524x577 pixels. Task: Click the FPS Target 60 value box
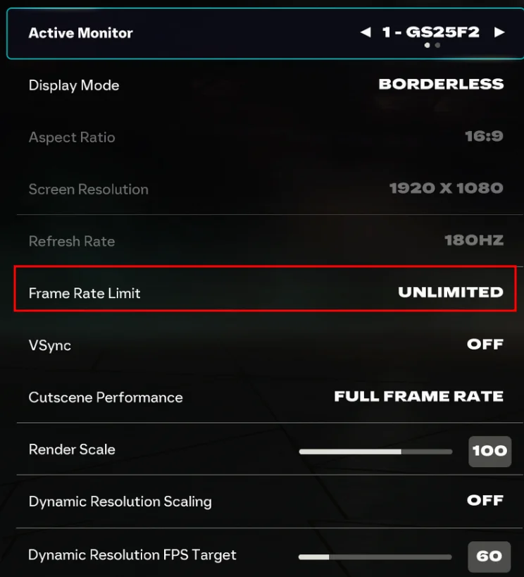coord(489,557)
